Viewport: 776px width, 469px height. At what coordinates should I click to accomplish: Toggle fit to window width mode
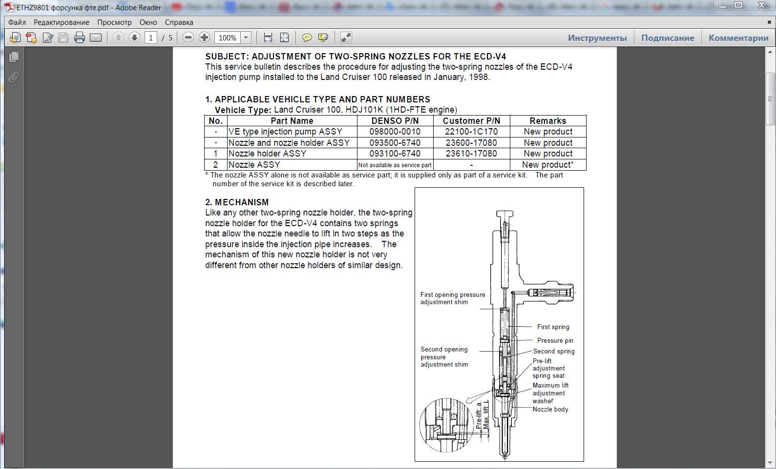[268, 38]
